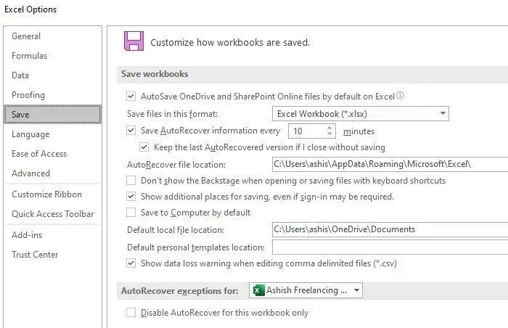Toggle AutoSave OneDrive and SharePoint checkbox

pos(131,96)
